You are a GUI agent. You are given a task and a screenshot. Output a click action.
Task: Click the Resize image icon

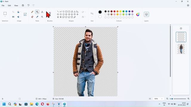pos(13,17)
